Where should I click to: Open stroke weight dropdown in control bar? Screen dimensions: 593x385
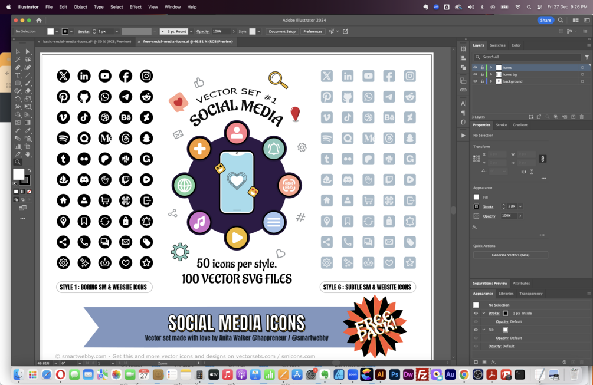coord(116,31)
